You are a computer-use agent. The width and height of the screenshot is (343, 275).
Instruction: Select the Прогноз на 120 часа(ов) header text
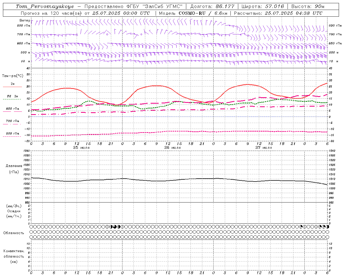[x=52, y=13]
